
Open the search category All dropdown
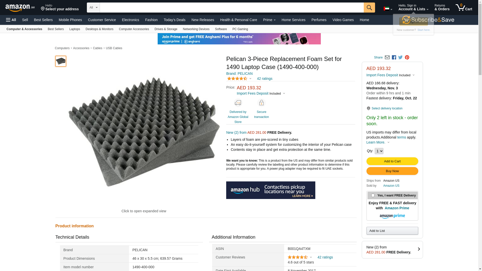[93, 8]
